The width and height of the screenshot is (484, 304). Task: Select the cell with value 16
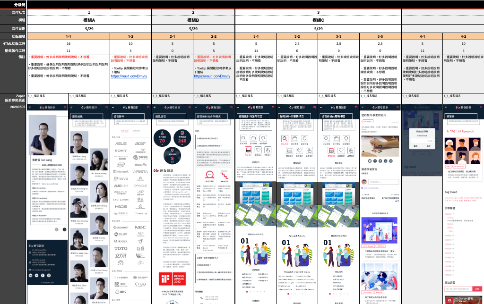pos(69,43)
